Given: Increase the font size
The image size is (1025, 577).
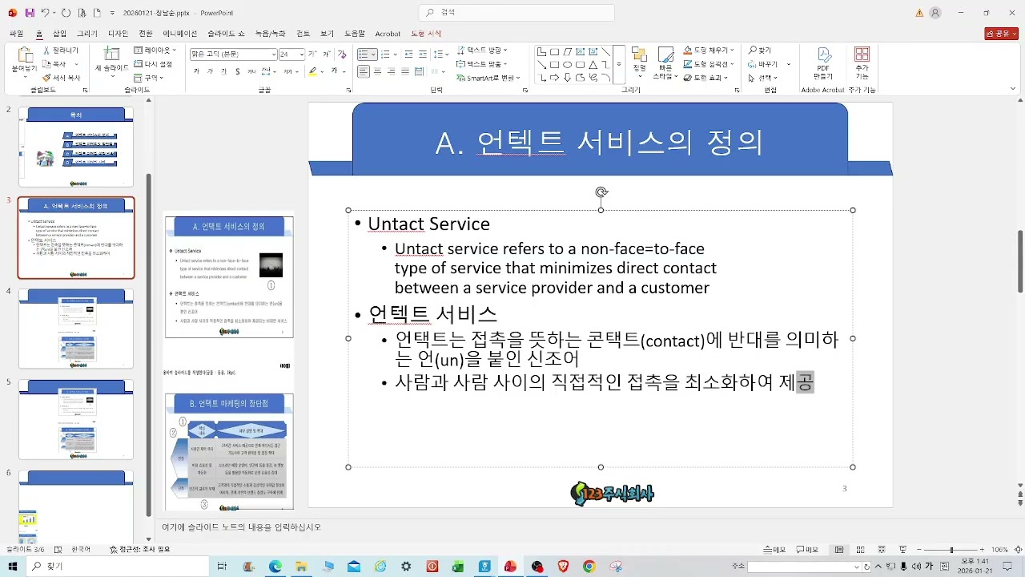Looking at the screenshot, I should coord(313,54).
